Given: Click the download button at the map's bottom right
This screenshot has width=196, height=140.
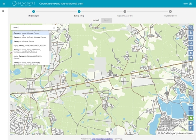Looking at the screenshot, I should [191, 128].
